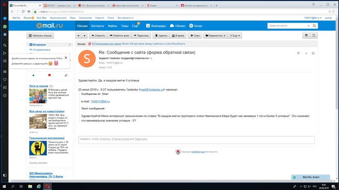Go back to previous page
This screenshot has height=190, width=339.
(x=12, y=12)
